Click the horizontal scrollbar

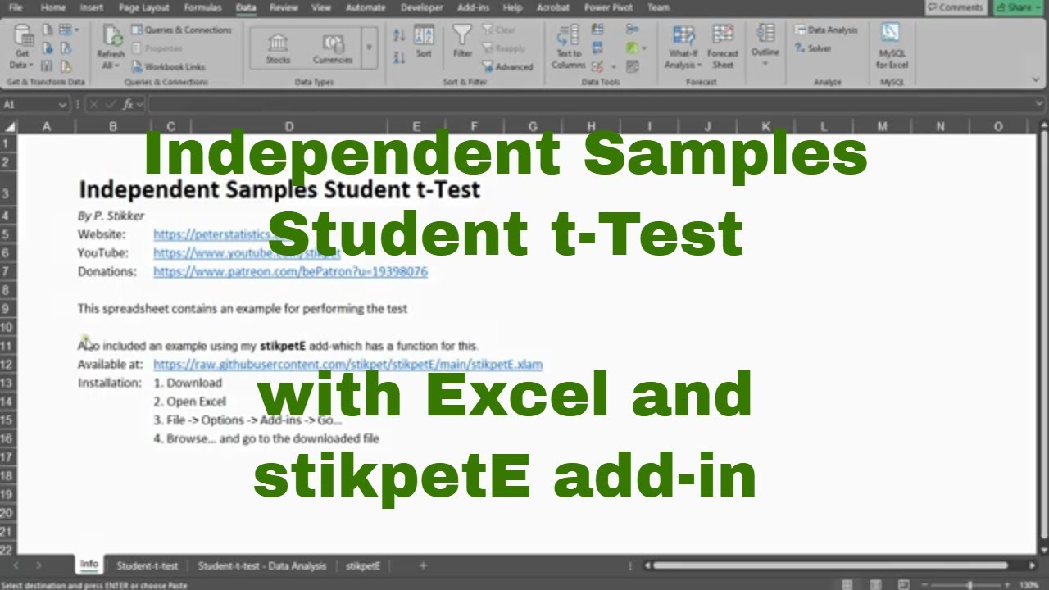[829, 565]
